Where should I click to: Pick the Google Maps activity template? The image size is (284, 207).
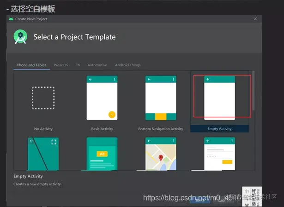point(161,154)
